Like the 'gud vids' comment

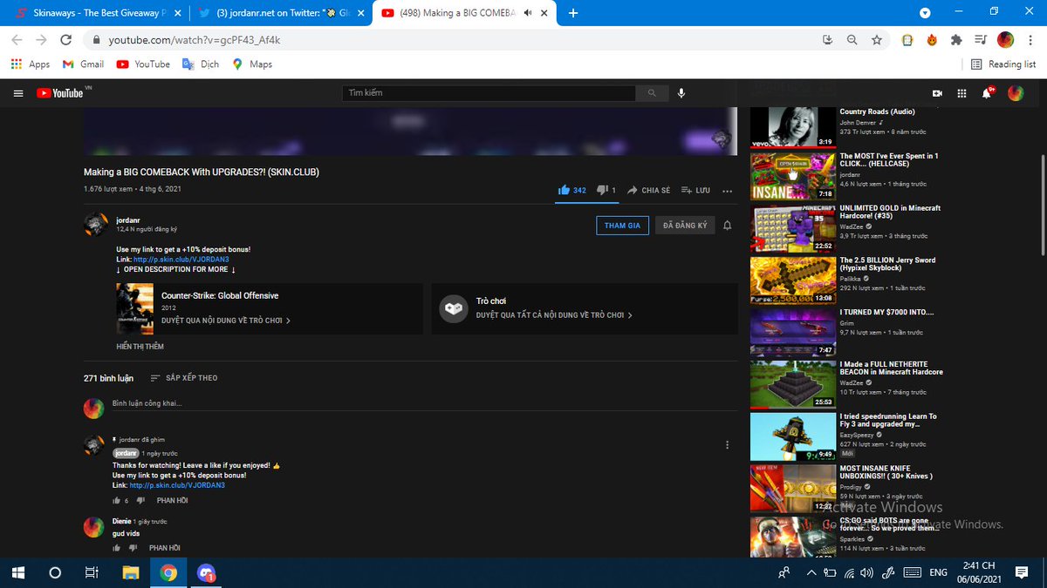tap(116, 548)
